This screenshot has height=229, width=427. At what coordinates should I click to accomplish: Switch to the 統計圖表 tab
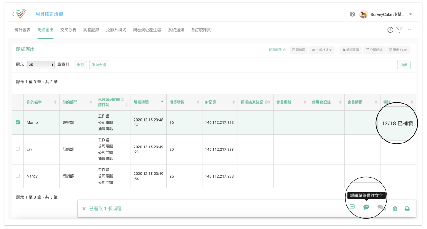[x=23, y=30]
